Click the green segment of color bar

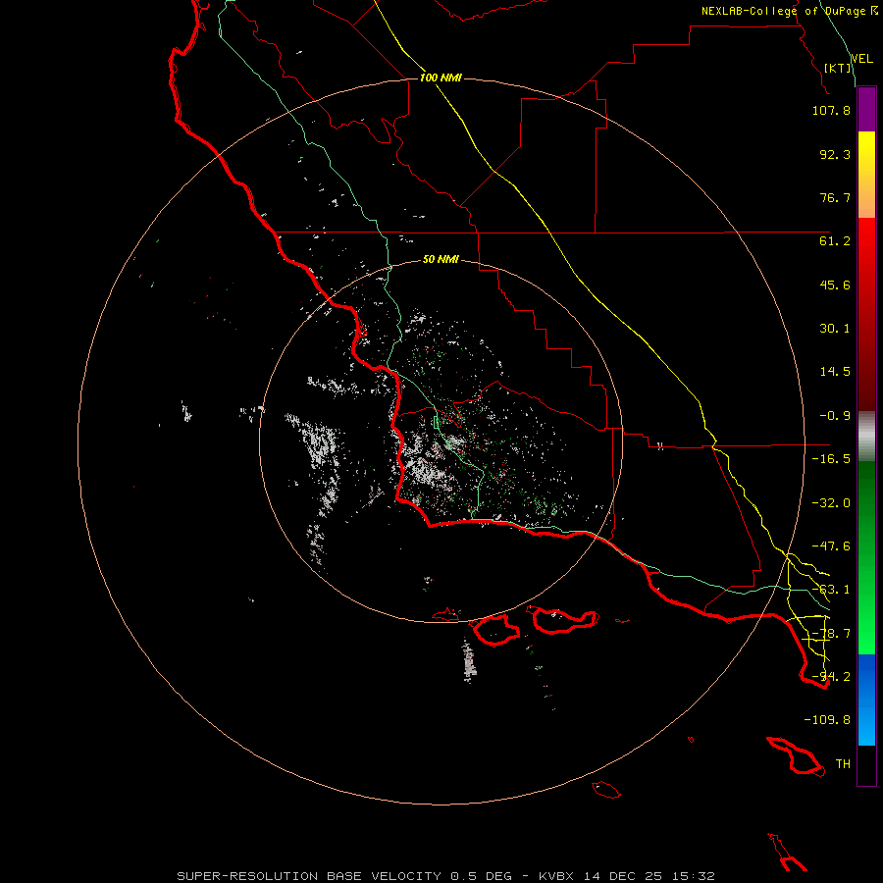(x=866, y=557)
